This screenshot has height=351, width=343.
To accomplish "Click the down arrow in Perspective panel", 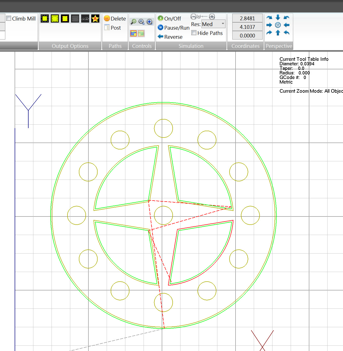I will click(x=278, y=17).
